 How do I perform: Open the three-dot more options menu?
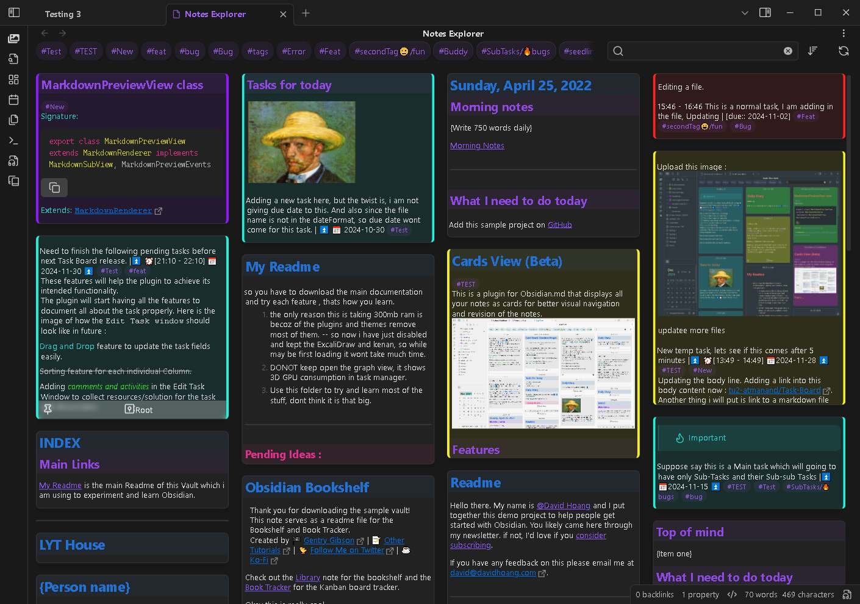coord(844,33)
